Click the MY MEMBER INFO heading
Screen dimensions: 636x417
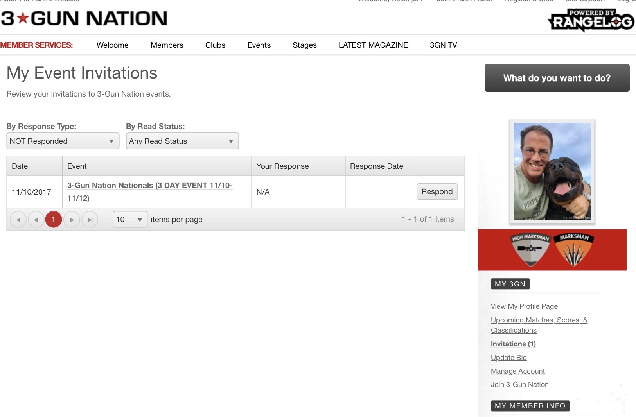coord(530,406)
